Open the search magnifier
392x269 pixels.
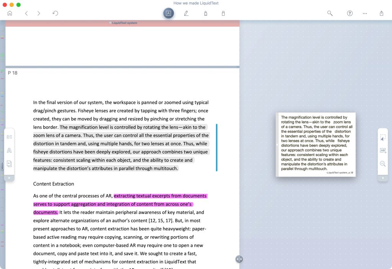pos(330,13)
